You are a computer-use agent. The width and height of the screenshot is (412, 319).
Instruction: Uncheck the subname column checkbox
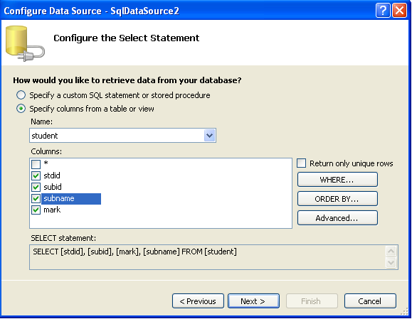[36, 199]
